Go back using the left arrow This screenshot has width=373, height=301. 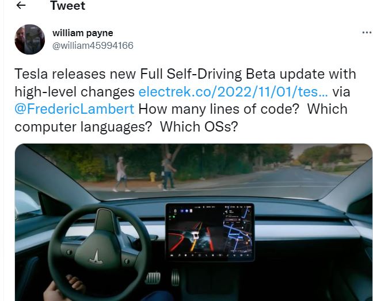tap(21, 5)
